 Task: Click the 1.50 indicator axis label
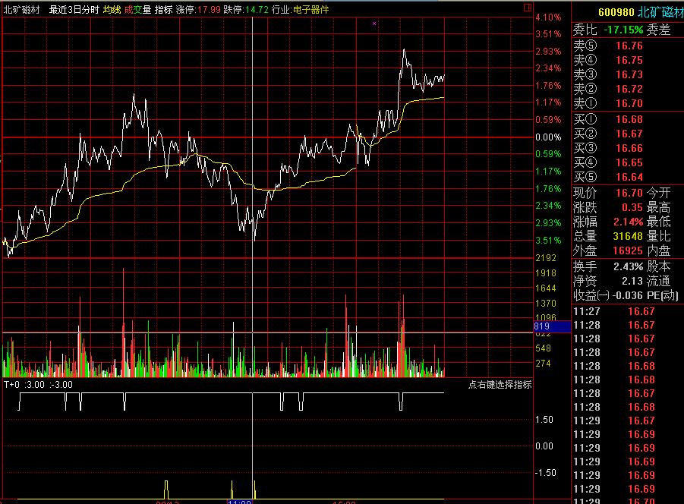[x=544, y=420]
